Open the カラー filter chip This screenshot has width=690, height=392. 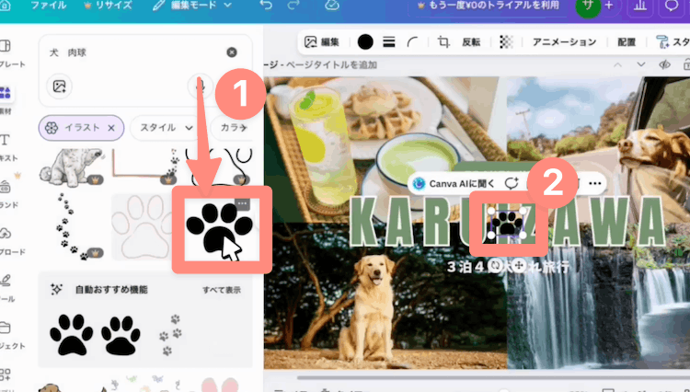point(233,128)
